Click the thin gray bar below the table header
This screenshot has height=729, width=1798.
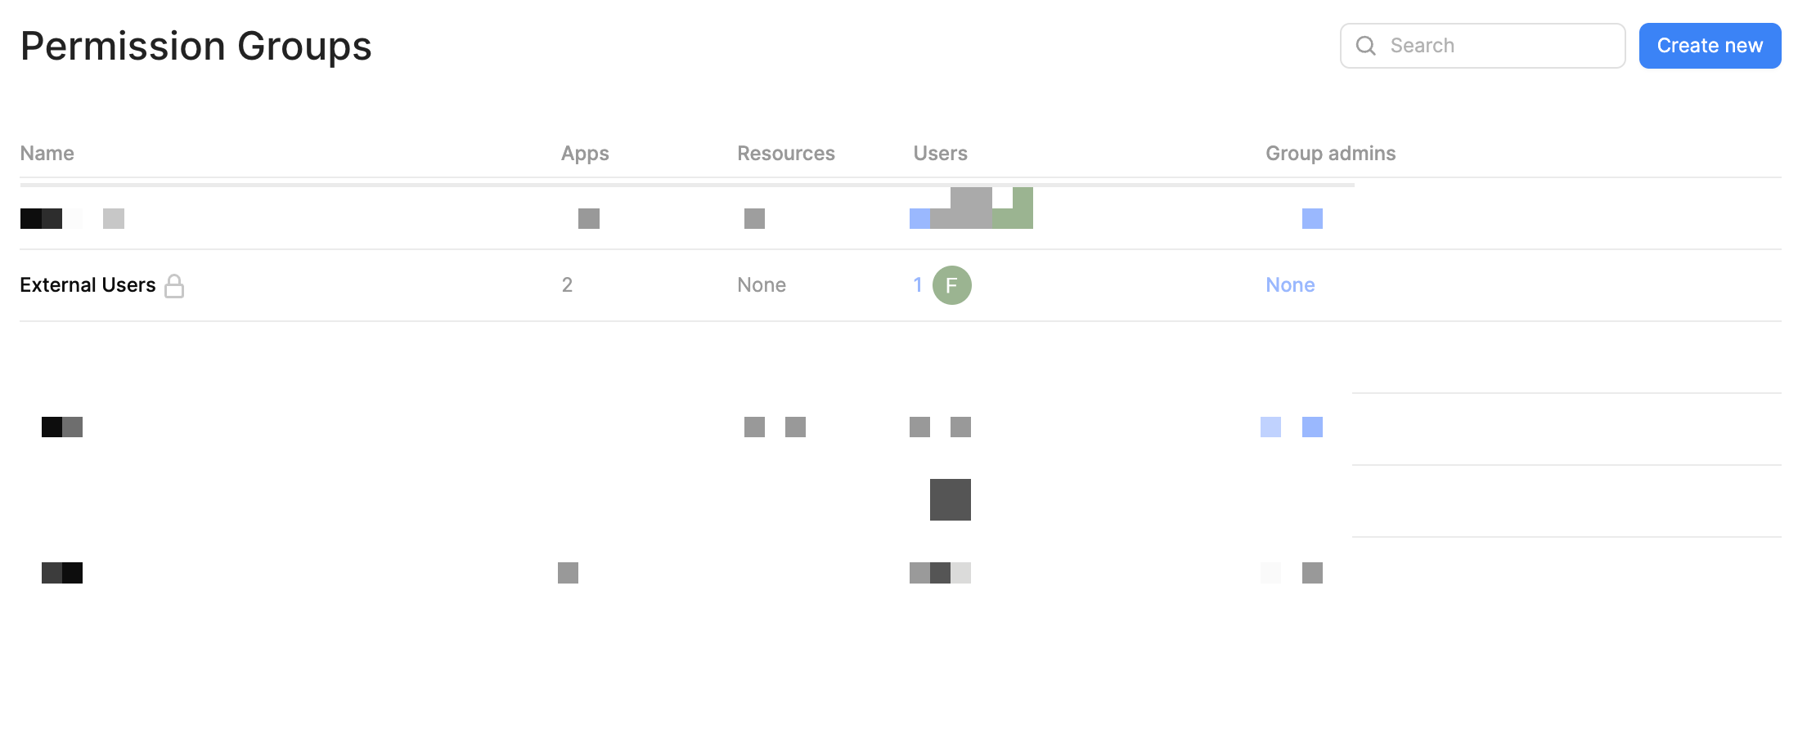click(x=687, y=185)
